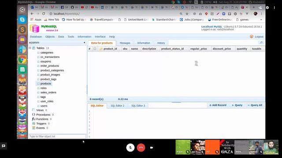Click the participants icon
Image resolution: width=282 pixels, height=158 pixels.
[260, 7]
